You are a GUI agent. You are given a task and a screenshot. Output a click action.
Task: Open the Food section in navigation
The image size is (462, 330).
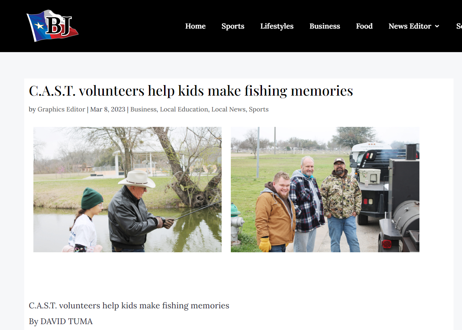tap(364, 26)
